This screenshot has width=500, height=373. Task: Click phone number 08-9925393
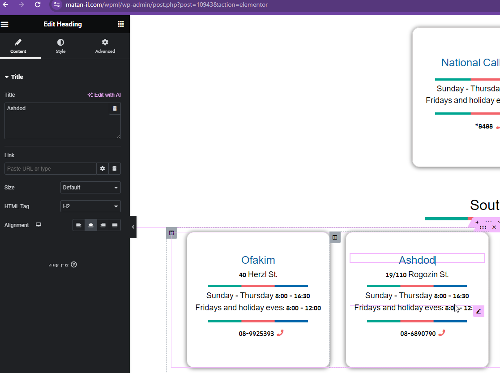256,334
